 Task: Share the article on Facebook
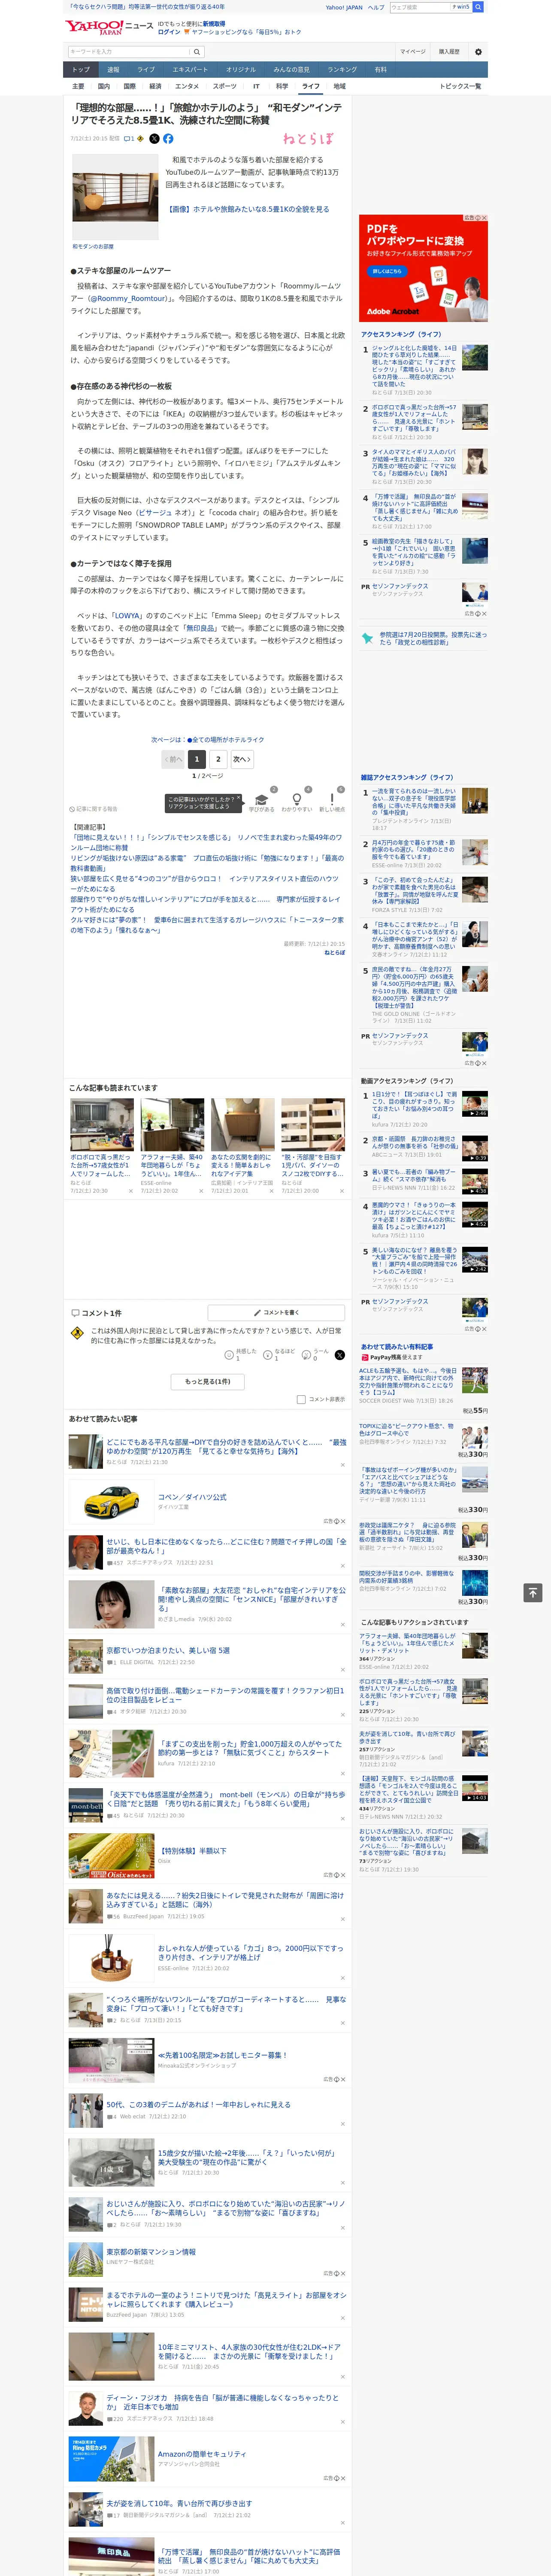pyautogui.click(x=168, y=139)
